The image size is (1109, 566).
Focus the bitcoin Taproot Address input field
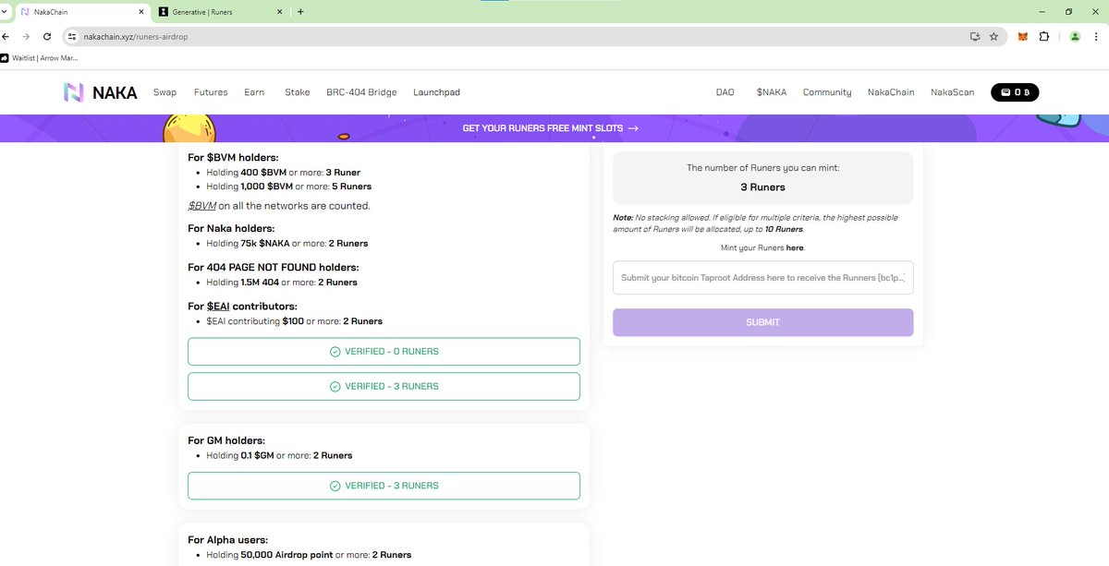click(x=762, y=277)
